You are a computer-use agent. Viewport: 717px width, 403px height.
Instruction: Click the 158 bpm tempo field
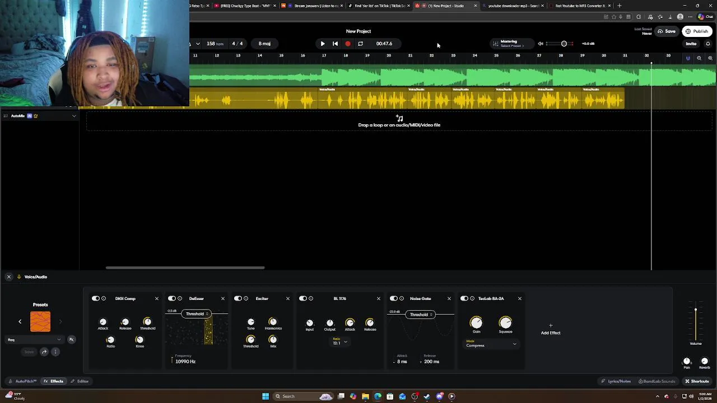click(215, 44)
